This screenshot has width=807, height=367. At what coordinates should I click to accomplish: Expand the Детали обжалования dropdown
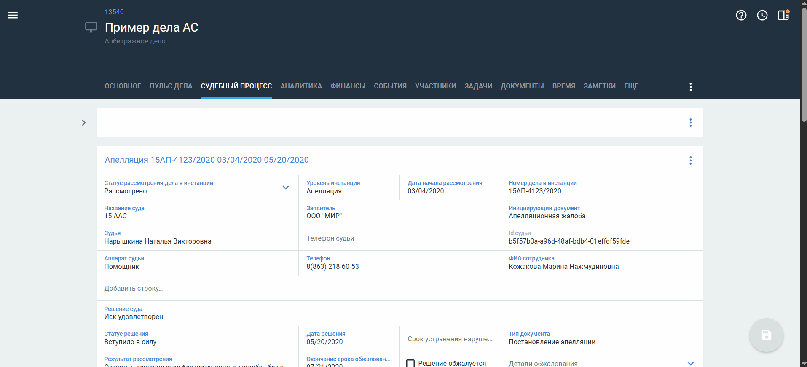tap(690, 363)
